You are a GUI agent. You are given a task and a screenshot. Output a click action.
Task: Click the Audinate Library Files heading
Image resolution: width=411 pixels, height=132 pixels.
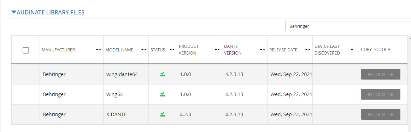50,12
